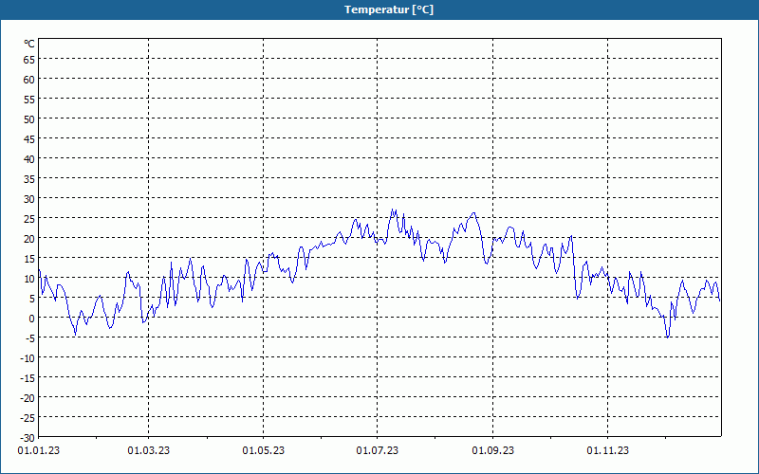Click the 01.05.23 date axis label
The width and height of the screenshot is (759, 474).
coord(264,451)
